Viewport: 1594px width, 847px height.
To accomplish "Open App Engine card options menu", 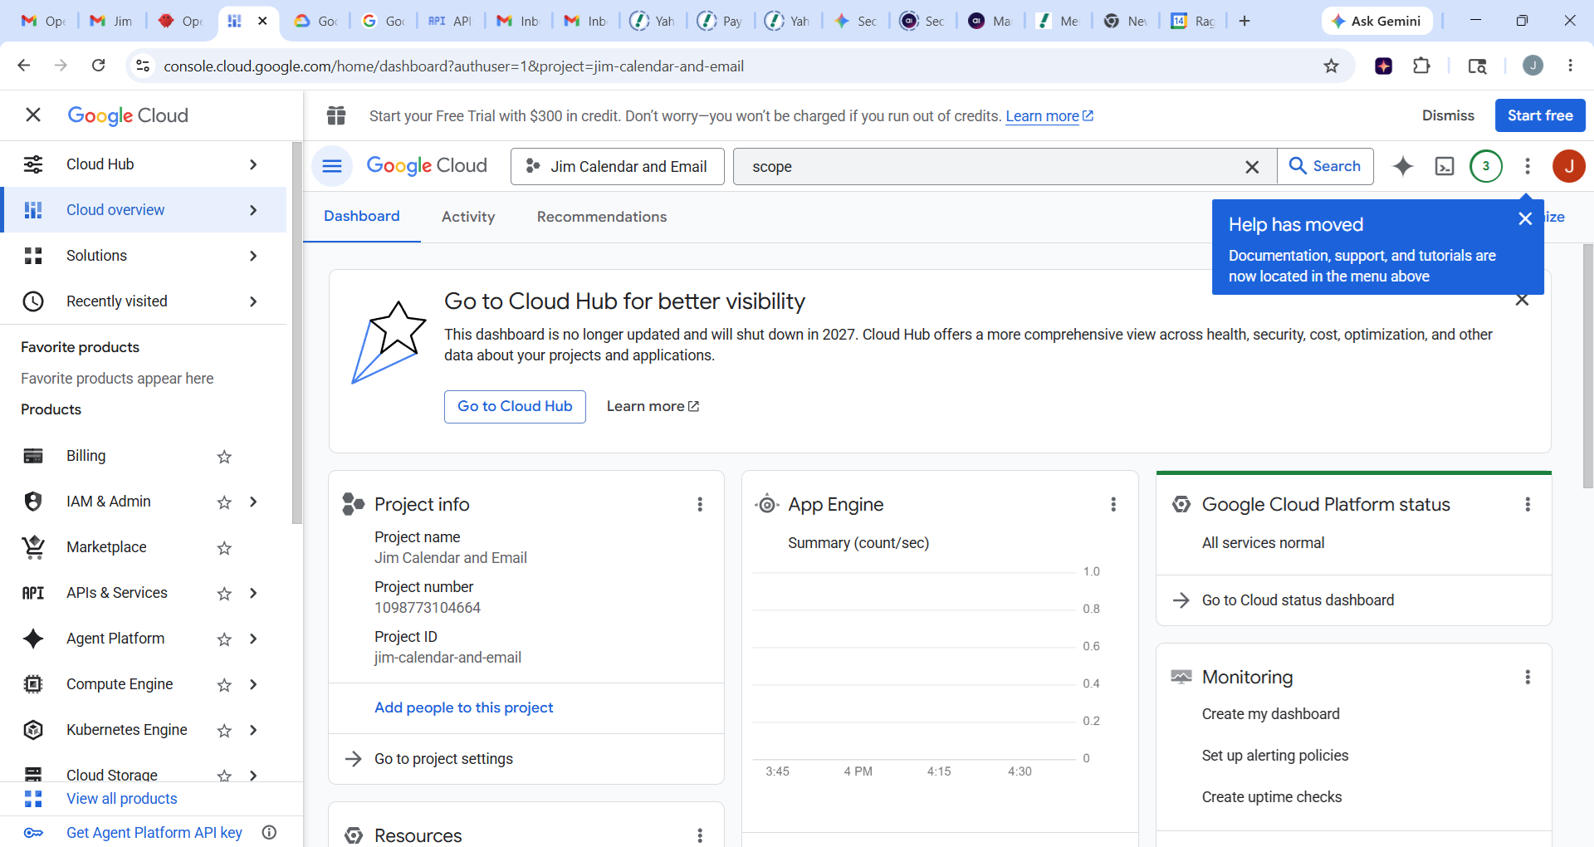I will coord(1113,504).
